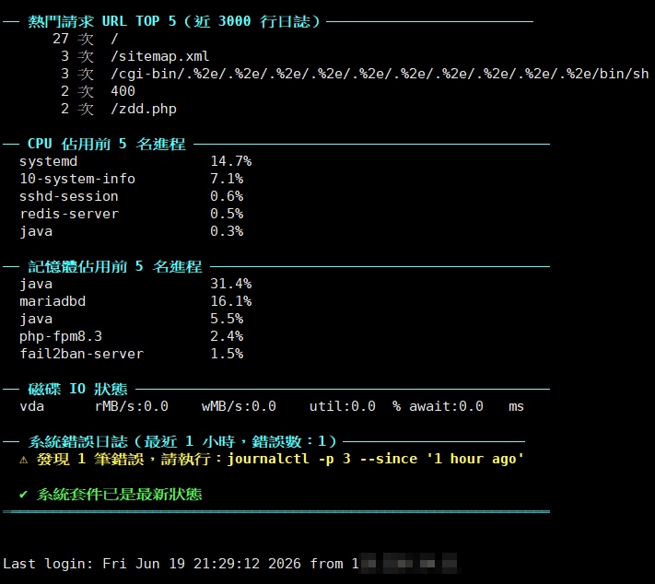Viewport: 655px width, 584px height.
Task: Click the 'redis-server' process name
Action: coord(69,214)
